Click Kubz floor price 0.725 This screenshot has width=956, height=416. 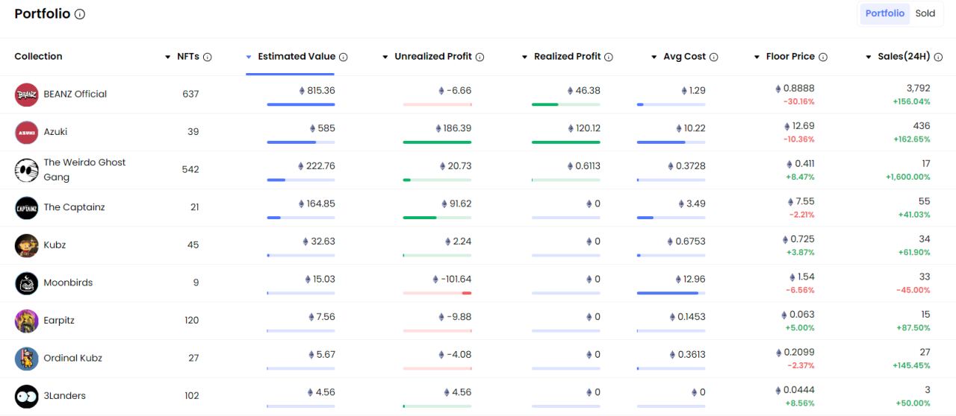pyautogui.click(x=798, y=239)
